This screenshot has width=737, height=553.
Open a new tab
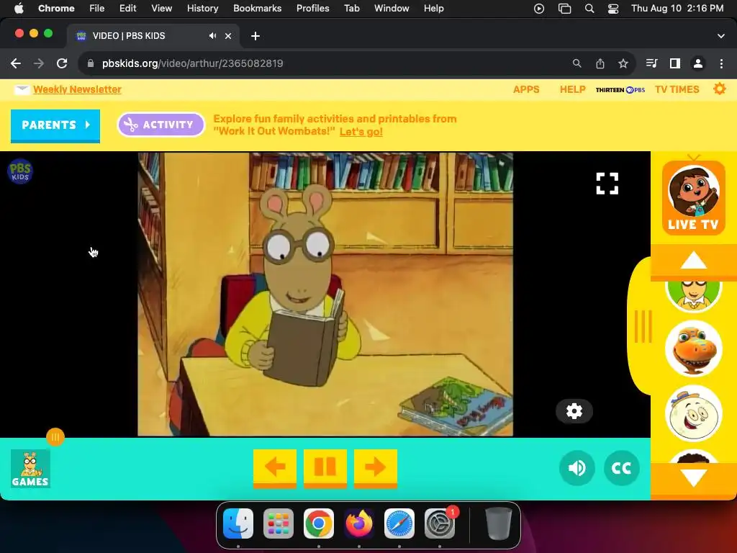pyautogui.click(x=256, y=36)
